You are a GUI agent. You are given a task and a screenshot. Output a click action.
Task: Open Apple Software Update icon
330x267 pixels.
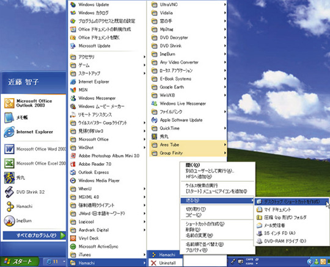(x=155, y=120)
